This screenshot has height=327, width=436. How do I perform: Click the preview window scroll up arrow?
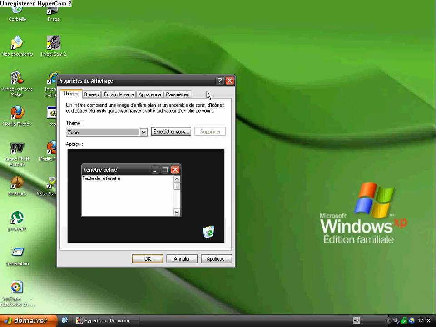pyautogui.click(x=177, y=179)
